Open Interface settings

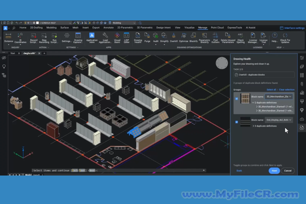(x=292, y=28)
